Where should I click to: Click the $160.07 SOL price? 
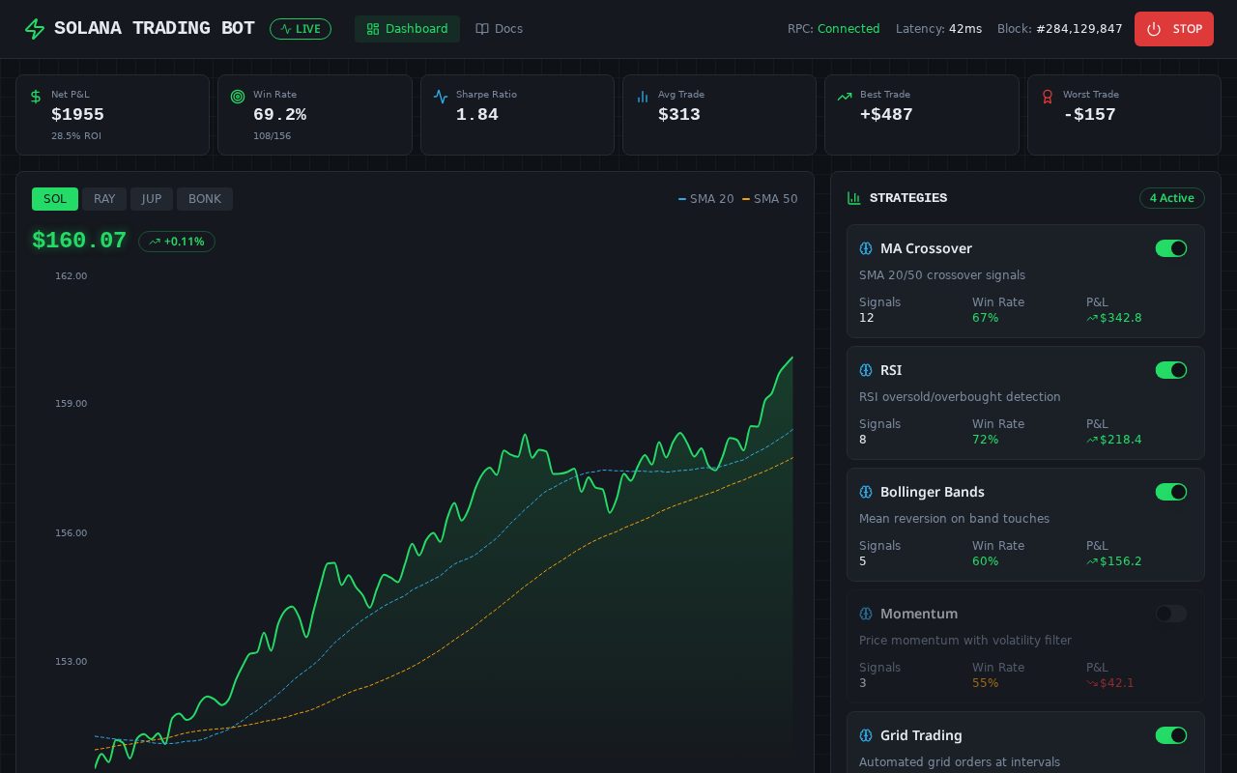coord(79,241)
